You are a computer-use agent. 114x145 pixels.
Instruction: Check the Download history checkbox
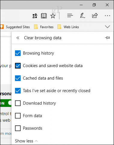click(18, 103)
